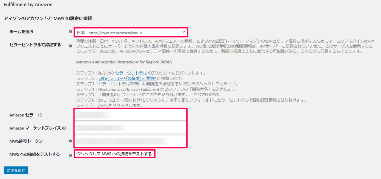Click the chevron arrow of the 日本 marketplace select
The image size is (381, 179).
(x=183, y=32)
